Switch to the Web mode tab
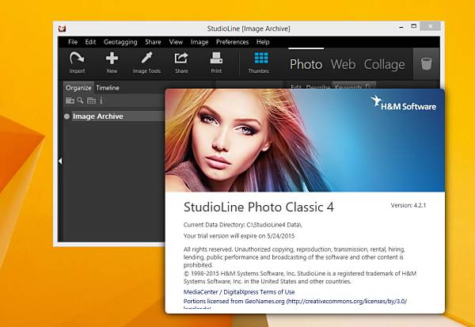Viewport: 475px width, 327px height. (x=343, y=64)
